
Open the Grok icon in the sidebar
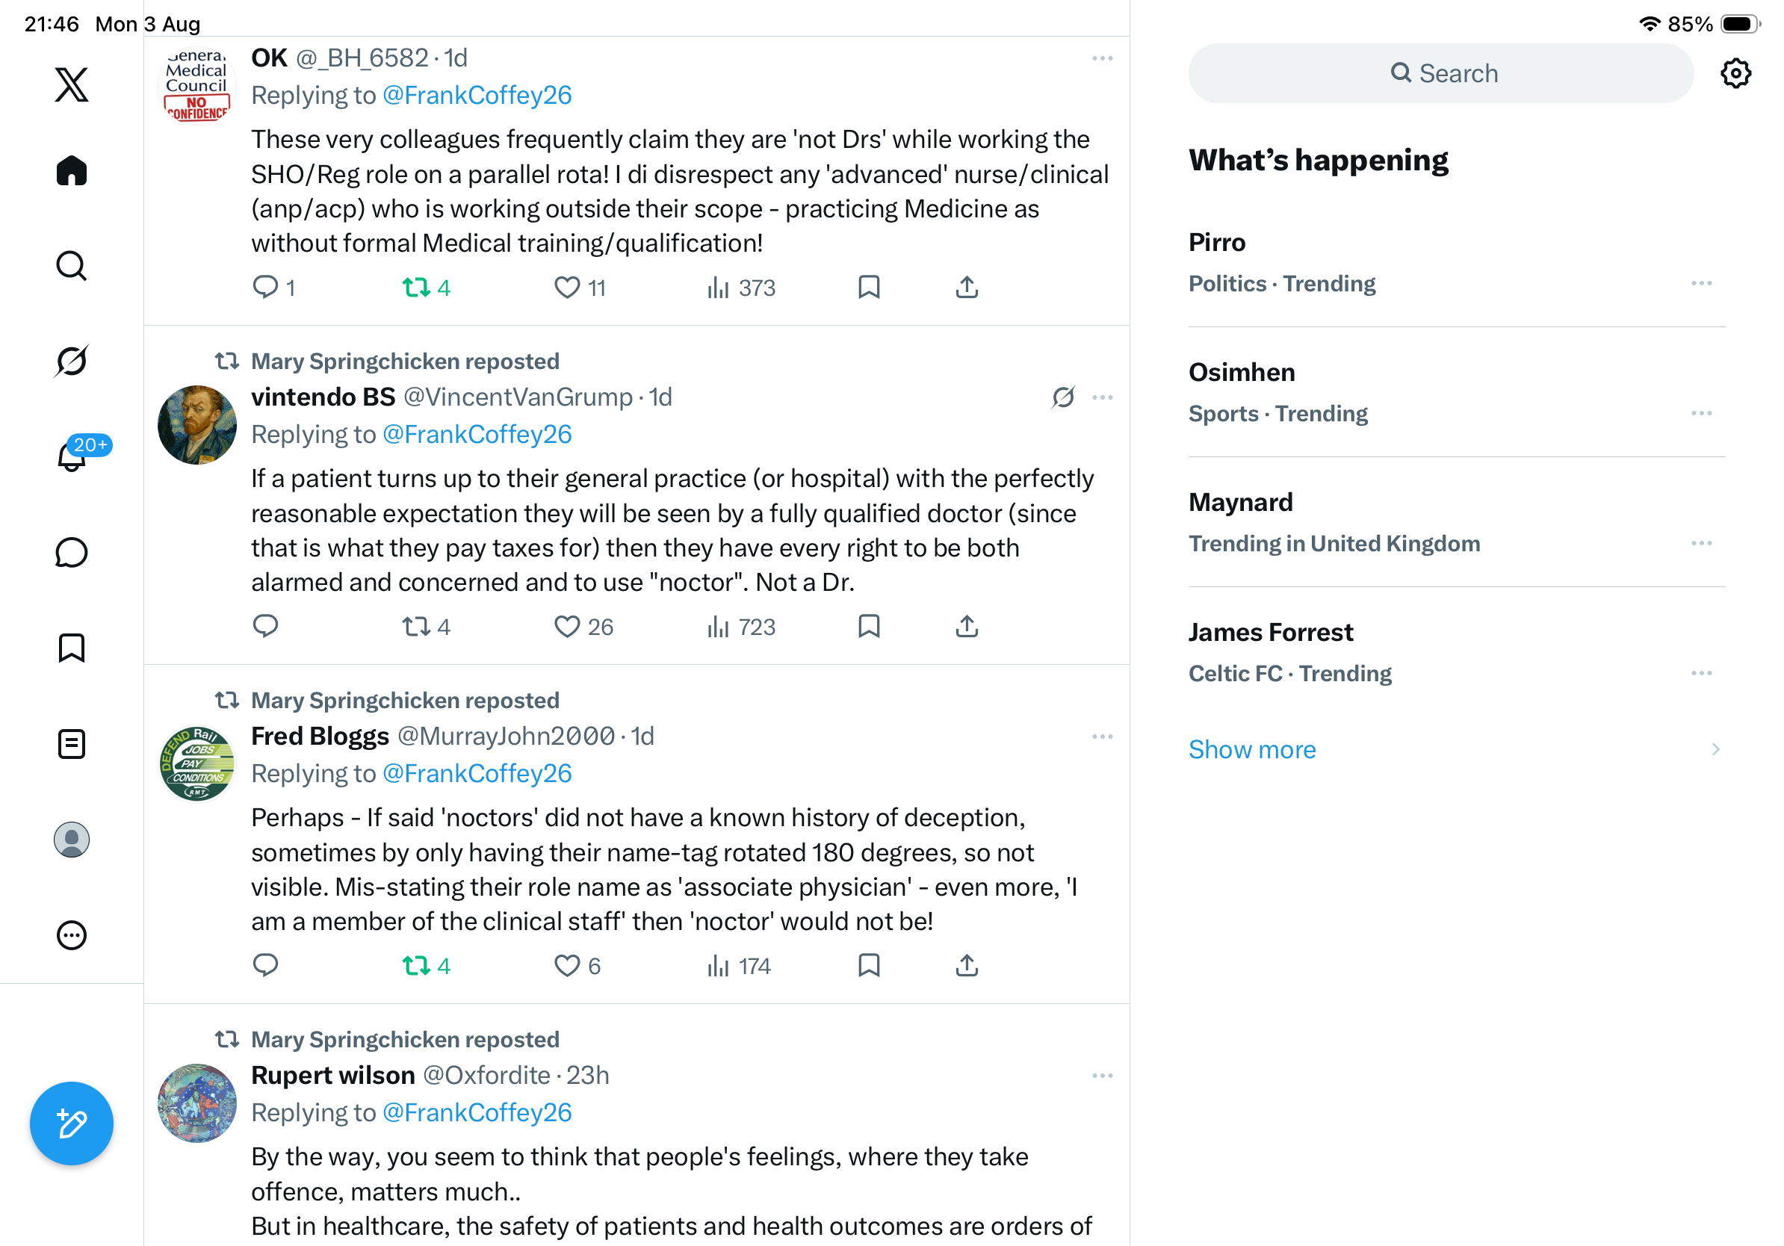tap(72, 361)
